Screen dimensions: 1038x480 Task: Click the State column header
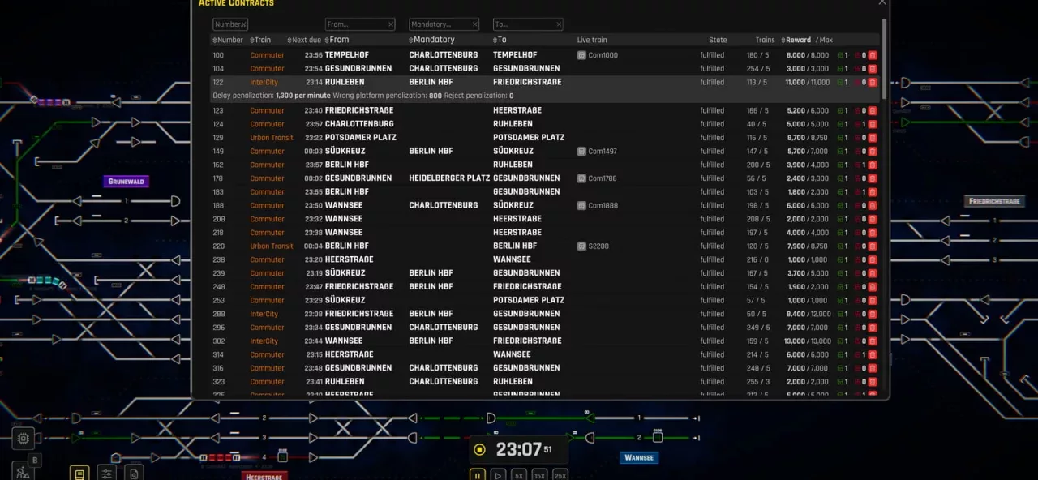coord(718,40)
